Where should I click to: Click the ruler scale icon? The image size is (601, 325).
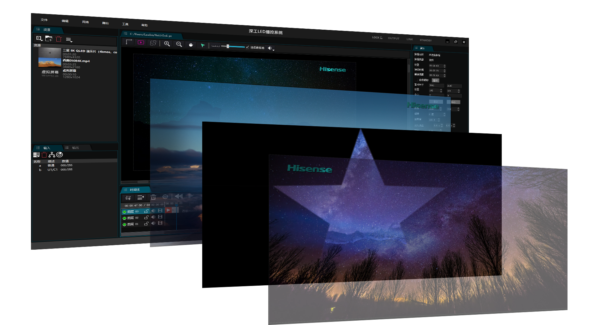[x=216, y=46]
